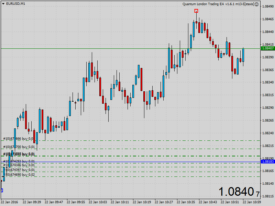
Task: Click the green 1.08407 bid price tag
Action: [x=268, y=48]
